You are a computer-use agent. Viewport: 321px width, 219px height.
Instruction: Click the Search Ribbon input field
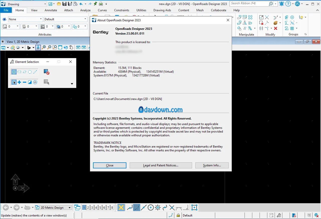point(249,4)
